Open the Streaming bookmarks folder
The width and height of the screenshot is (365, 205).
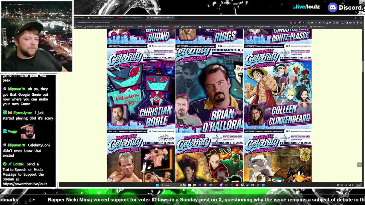tap(89, 27)
